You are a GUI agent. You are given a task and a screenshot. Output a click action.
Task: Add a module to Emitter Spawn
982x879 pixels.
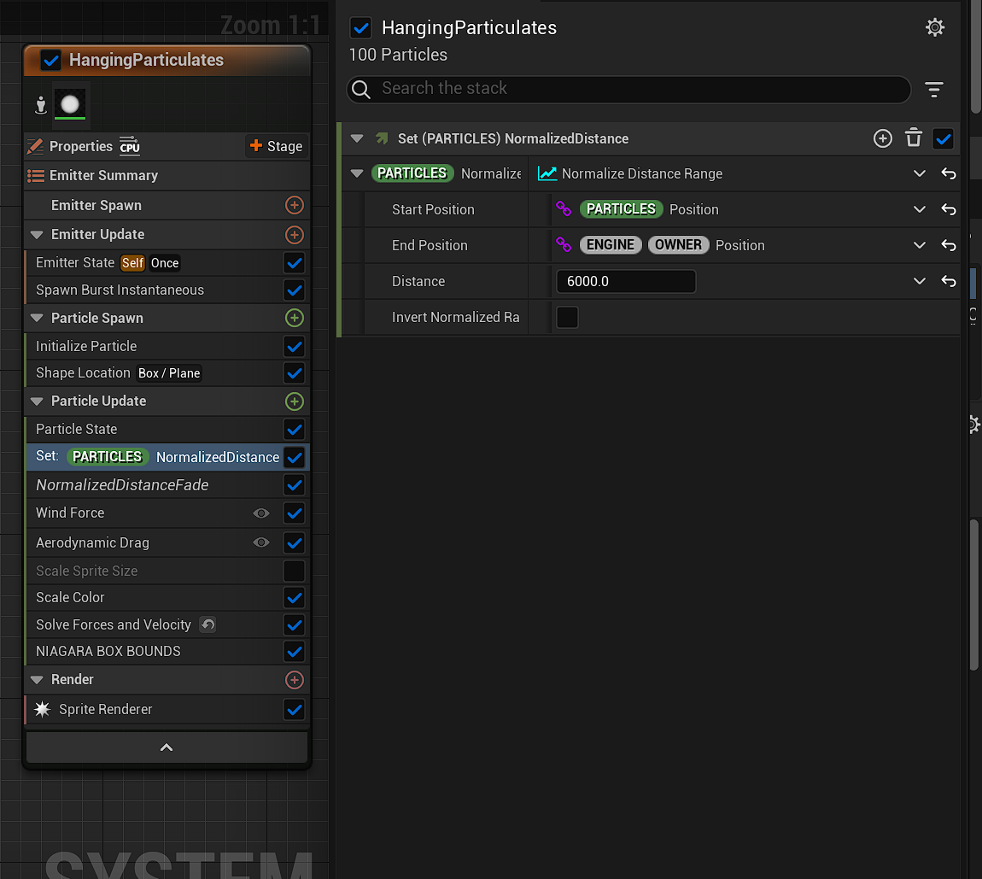click(x=295, y=205)
